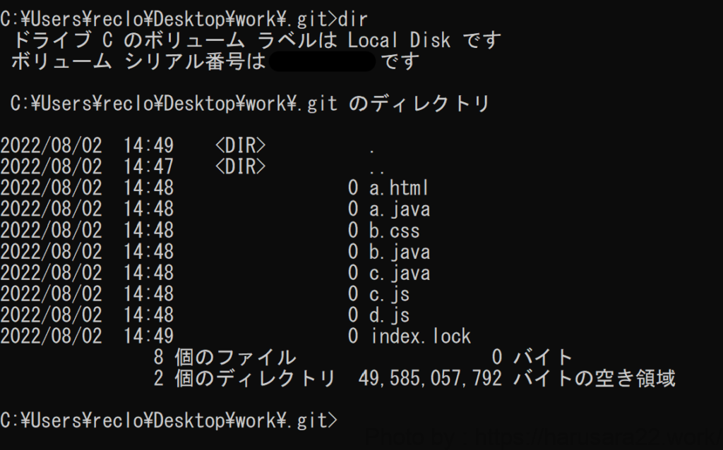Click the blacked-out volume serial number
The width and height of the screenshot is (723, 450).
322,61
